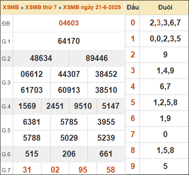Select the G.3 number 06612
The width and height of the screenshot is (189, 175).
click(32, 74)
